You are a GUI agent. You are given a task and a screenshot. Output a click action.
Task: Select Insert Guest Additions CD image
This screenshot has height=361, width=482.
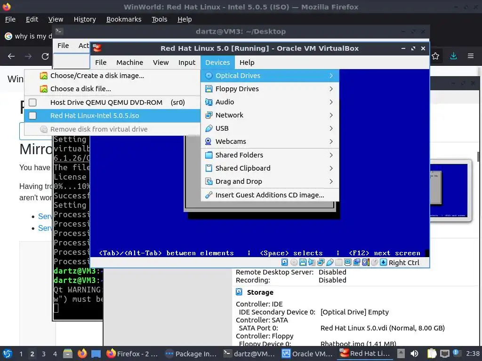coord(270,195)
